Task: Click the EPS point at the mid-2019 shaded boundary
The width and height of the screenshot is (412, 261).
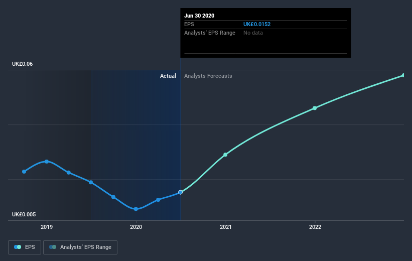Action: point(91,182)
